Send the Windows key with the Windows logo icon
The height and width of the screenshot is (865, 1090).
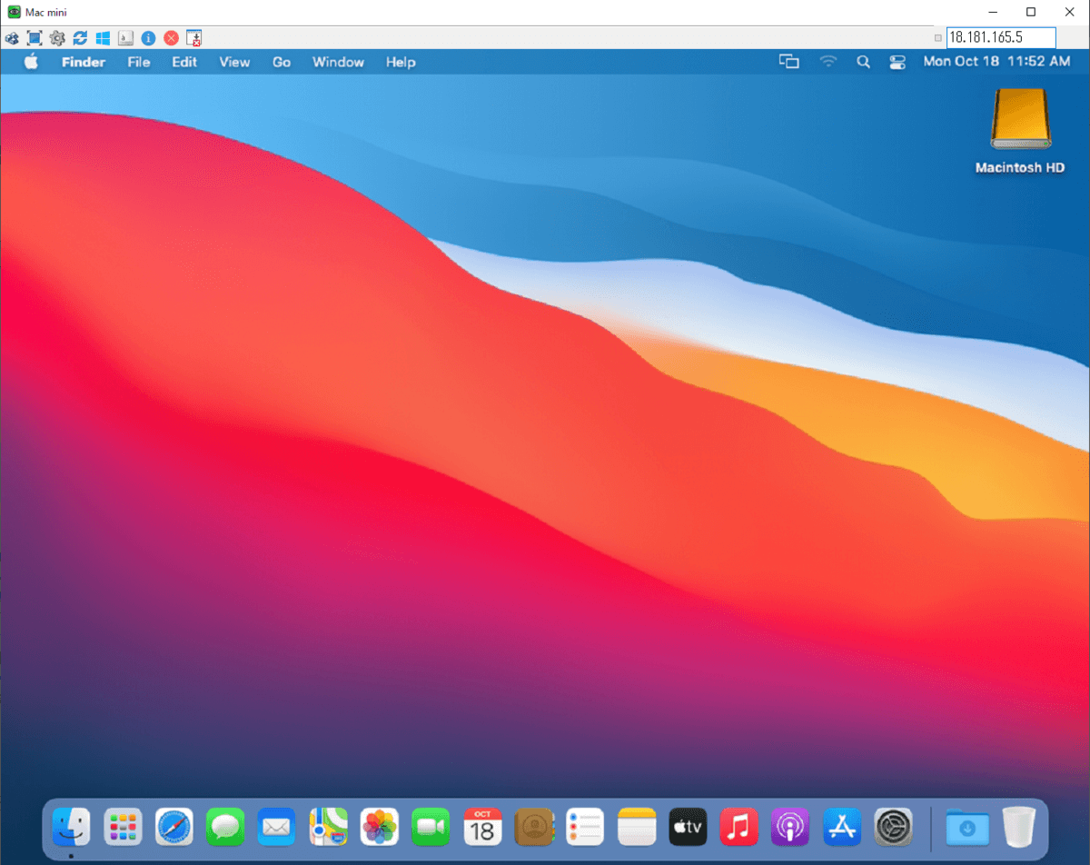click(103, 38)
